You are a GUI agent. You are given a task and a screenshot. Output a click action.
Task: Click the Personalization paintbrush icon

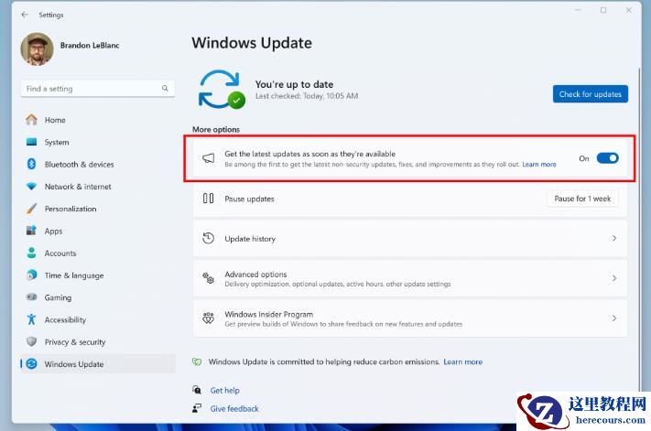pos(31,209)
